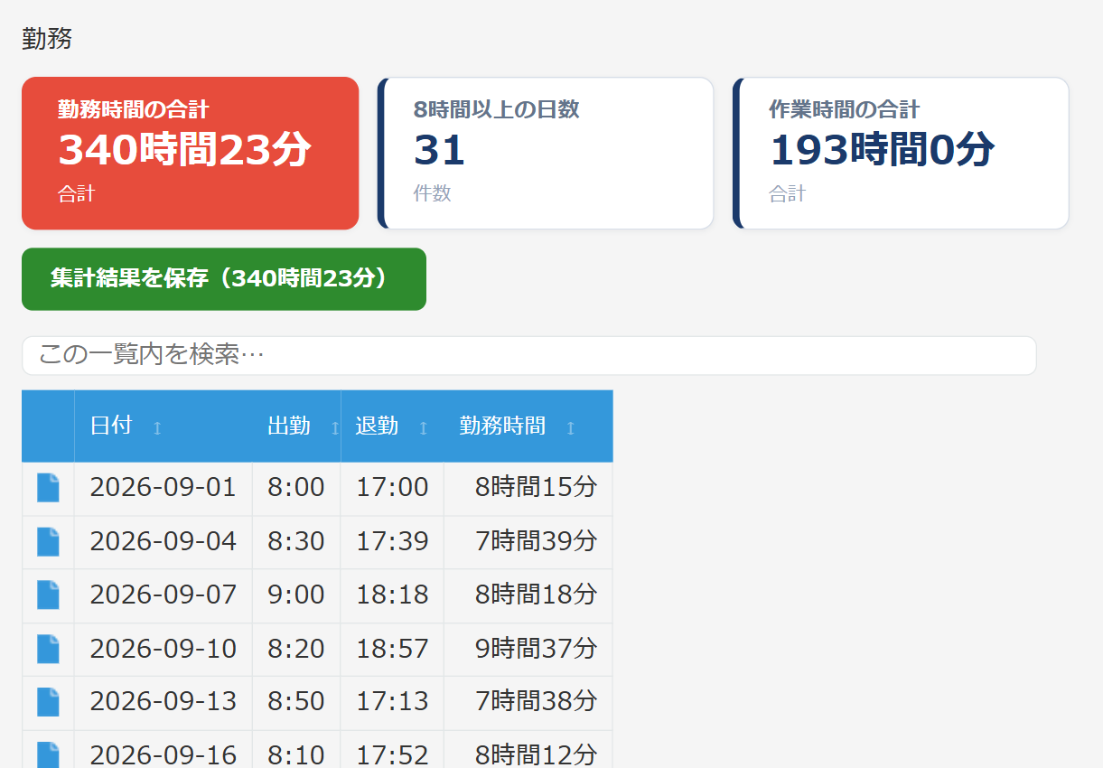Click 17:13 clock-out time cell

[392, 701]
